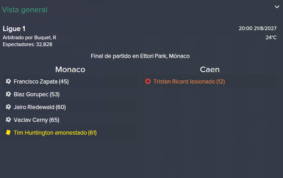Click red injury icon for Tristan Ricard
The width and height of the screenshot is (283, 178).
(148, 81)
